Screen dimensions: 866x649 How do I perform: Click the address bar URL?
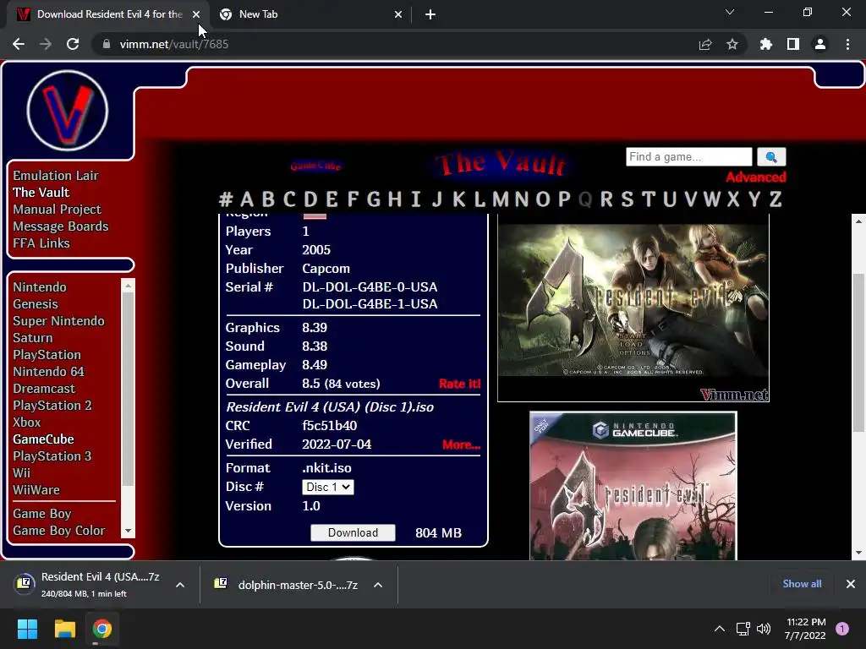point(174,44)
